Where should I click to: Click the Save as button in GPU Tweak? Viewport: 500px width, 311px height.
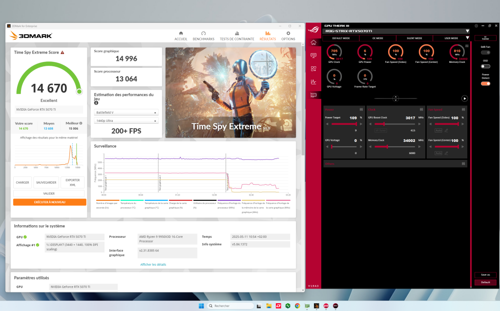485,275
